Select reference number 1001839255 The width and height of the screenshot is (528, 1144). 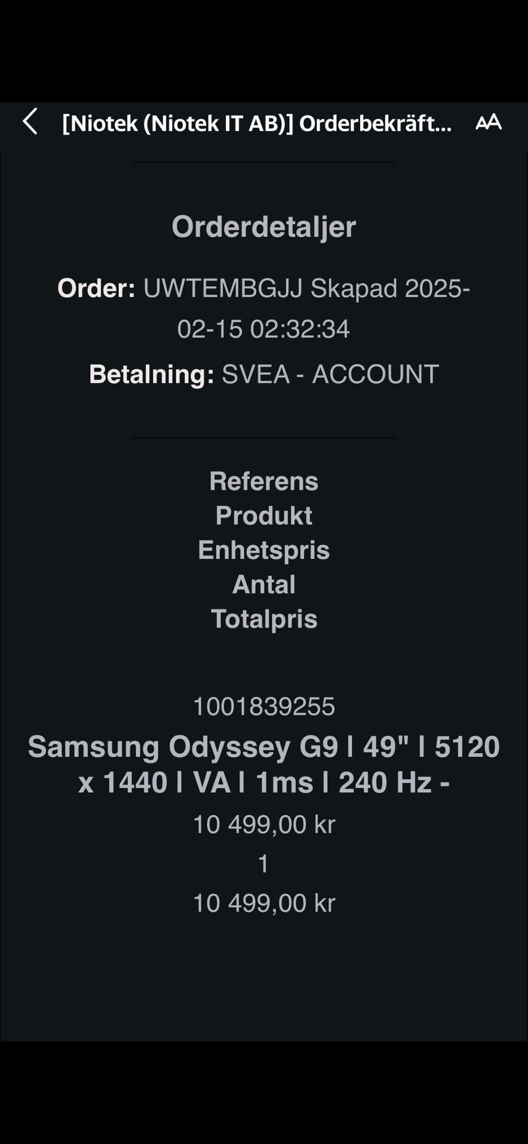pyautogui.click(x=264, y=706)
